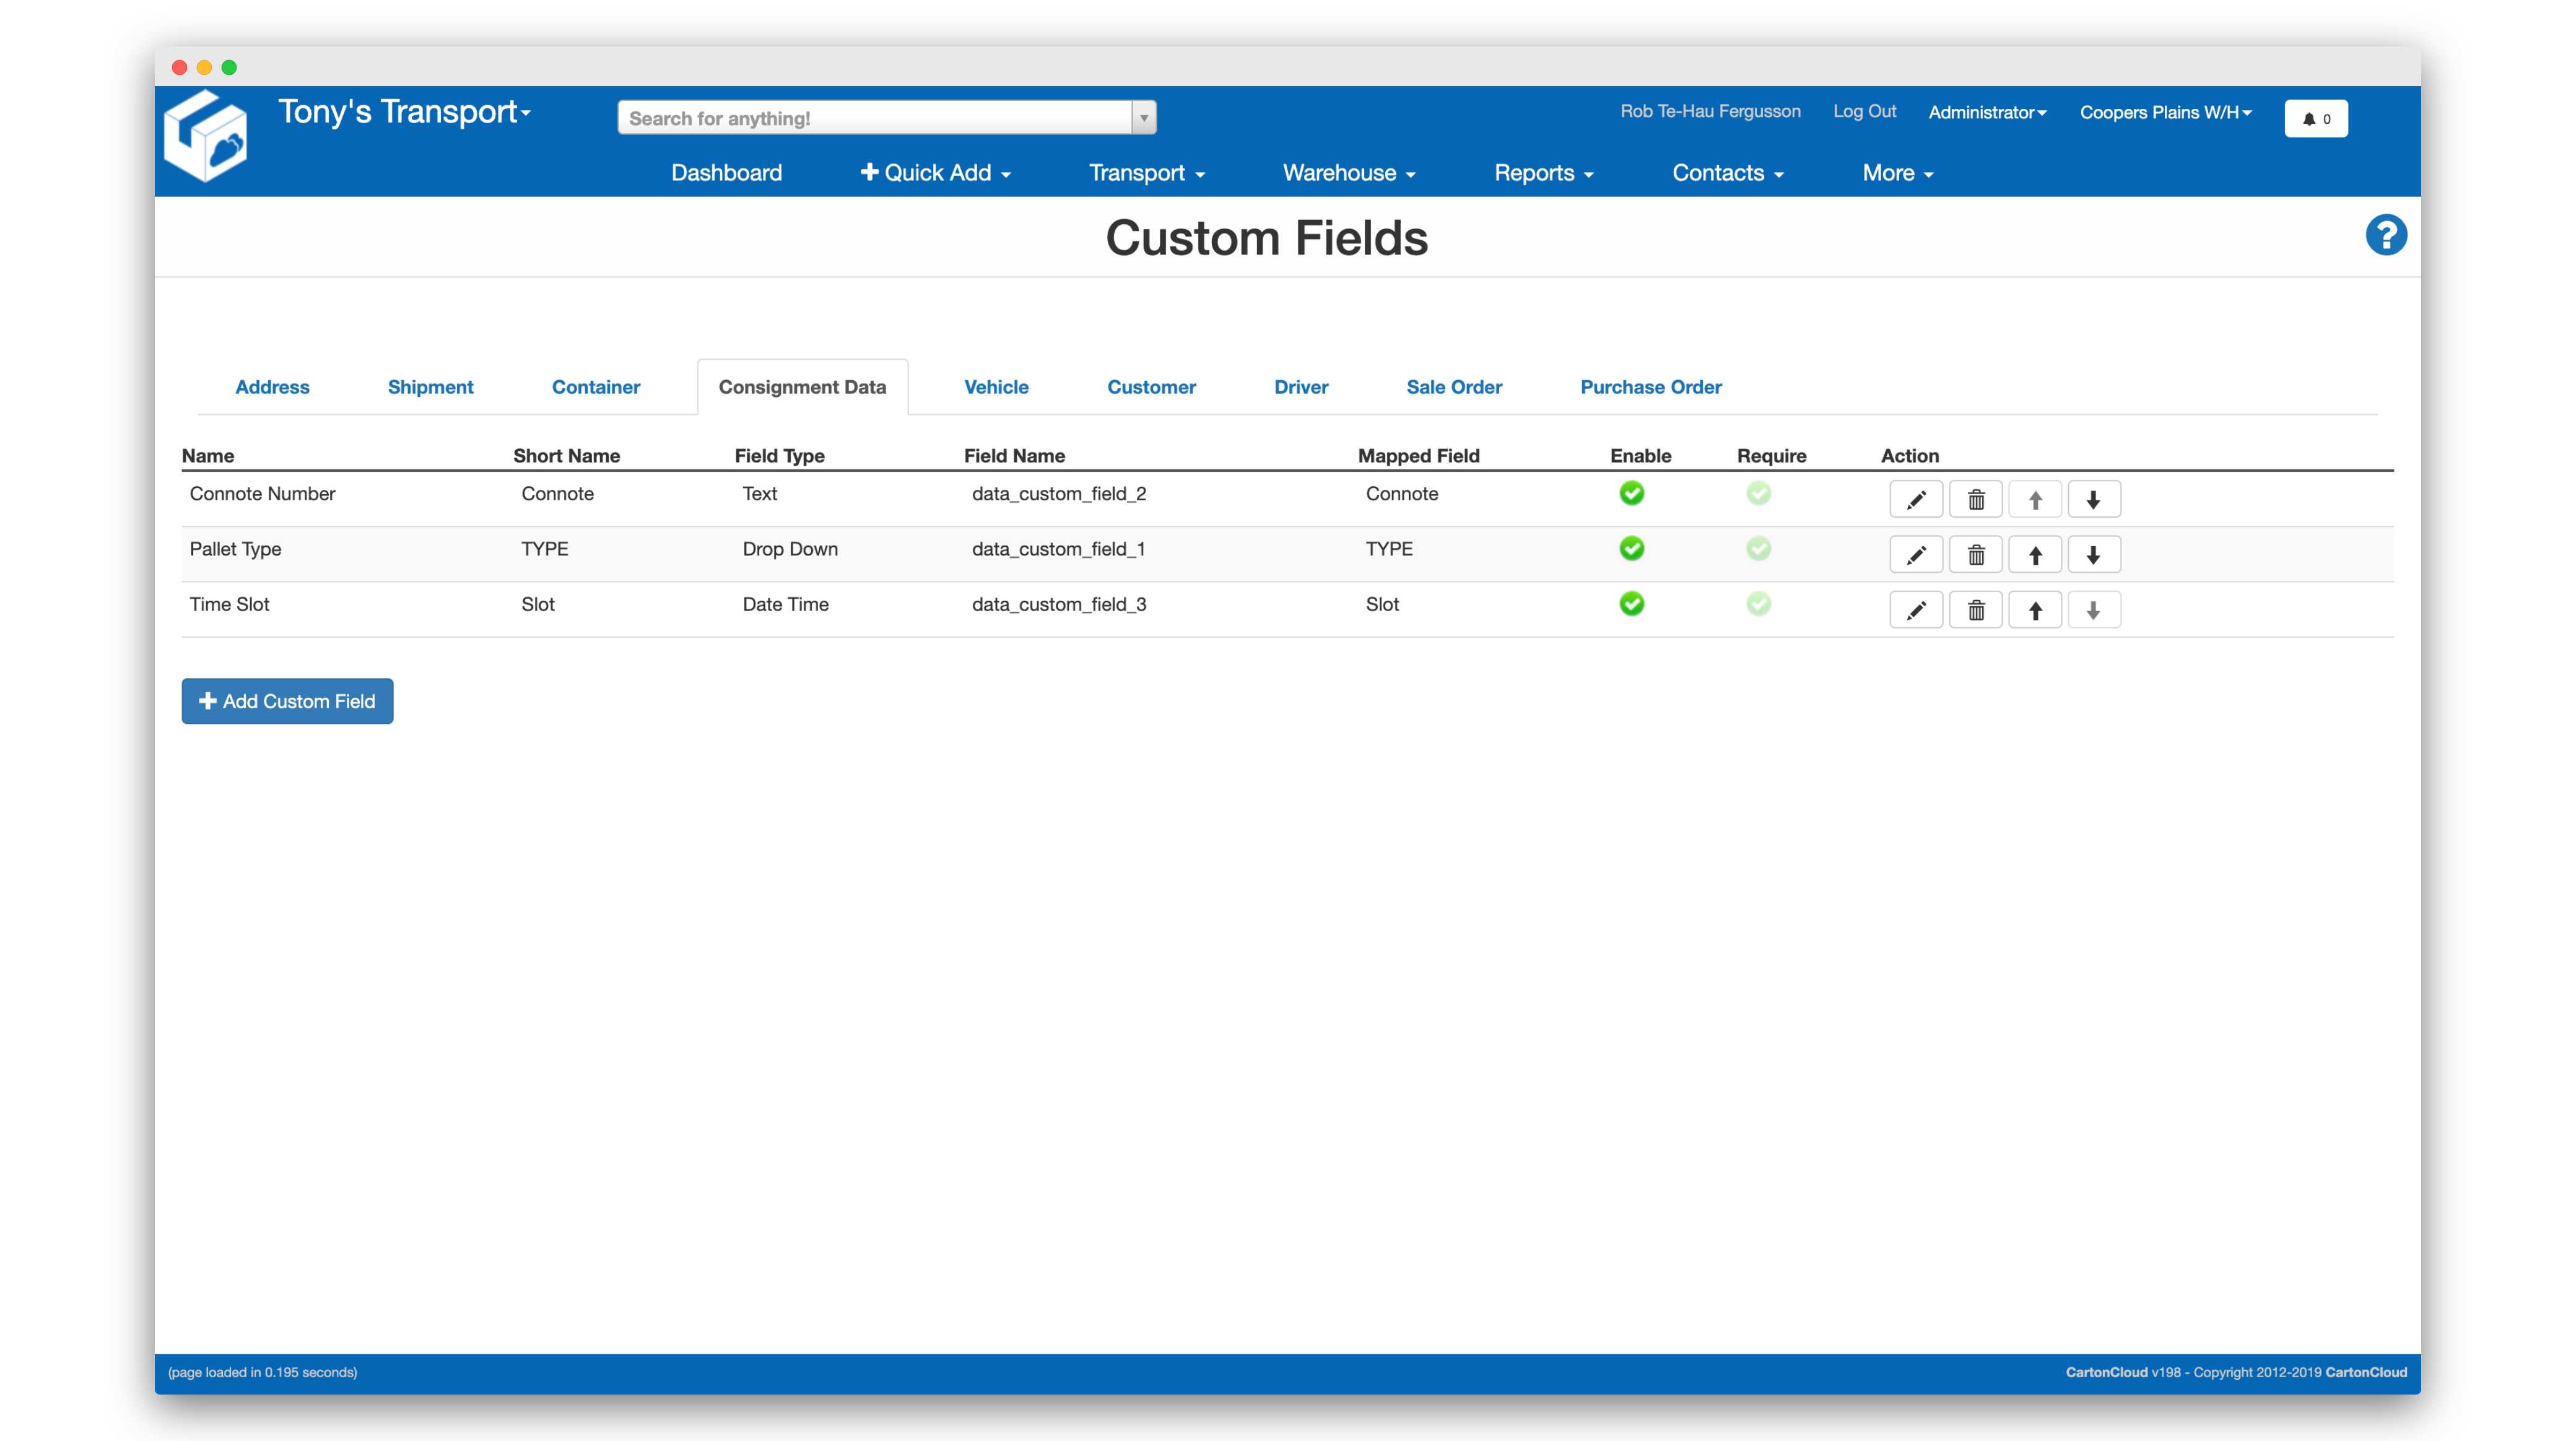The height and width of the screenshot is (1441, 2576).
Task: Click inside the Search for anything field
Action: (870, 117)
